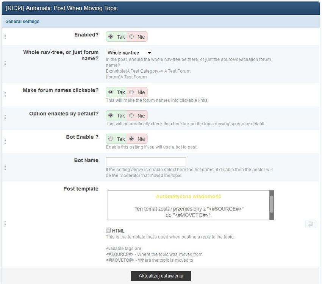Select Nie for Option enabled by default

[x=131, y=115]
